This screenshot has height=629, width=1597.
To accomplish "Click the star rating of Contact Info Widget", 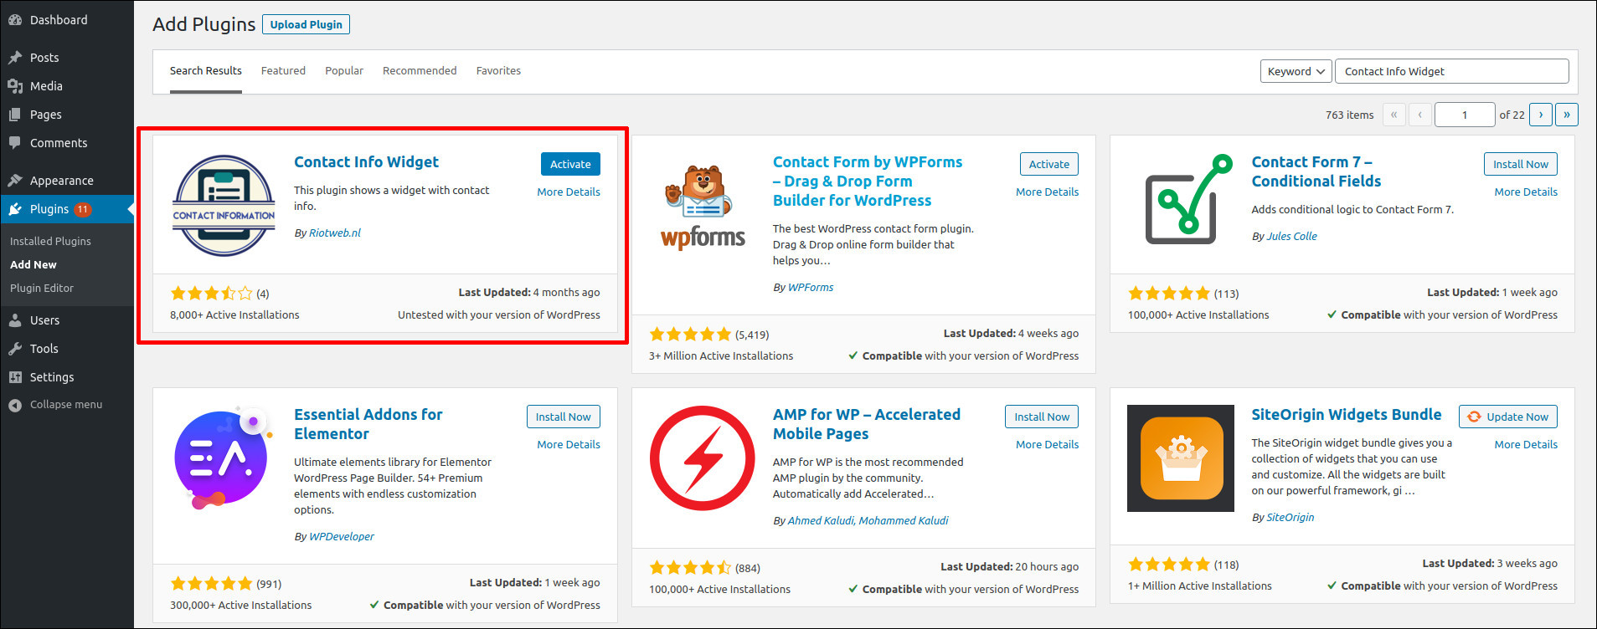I will 211,294.
